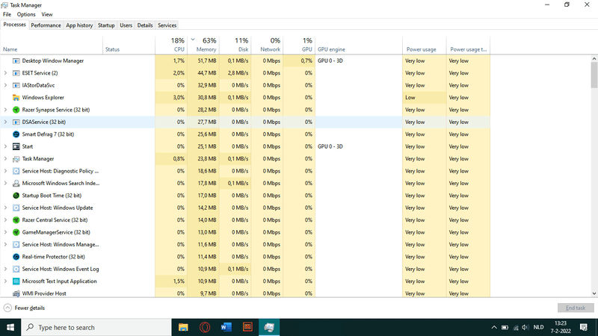The height and width of the screenshot is (336, 598).
Task: Switch to the Services tab
Action: tap(167, 25)
